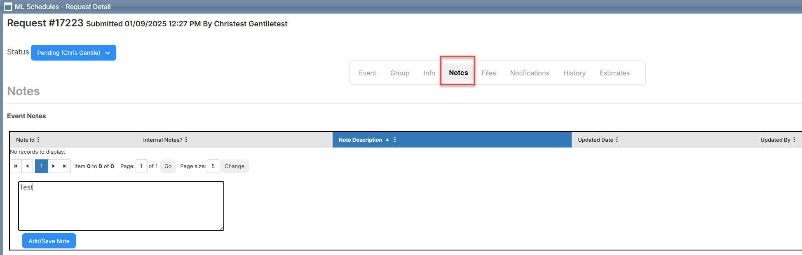The image size is (802, 255).
Task: Select page 1 in the pager
Action: pos(41,166)
